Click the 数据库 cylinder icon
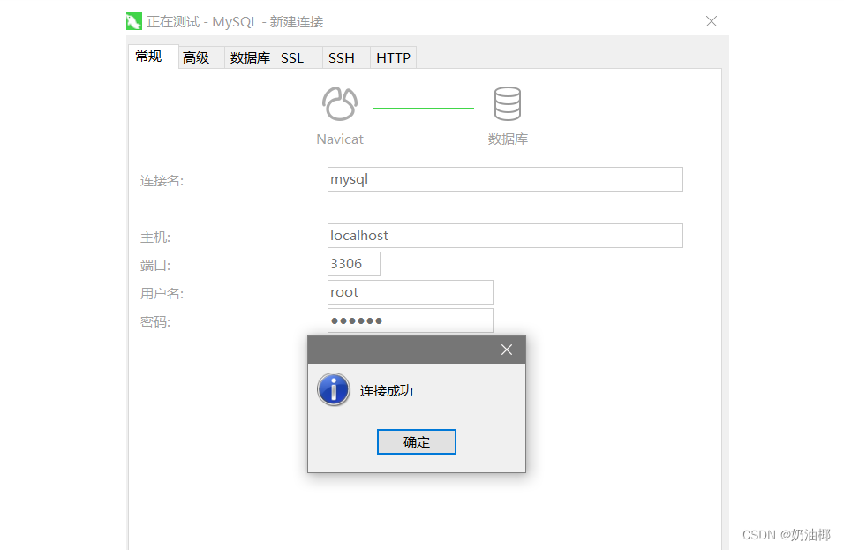 pos(508,103)
